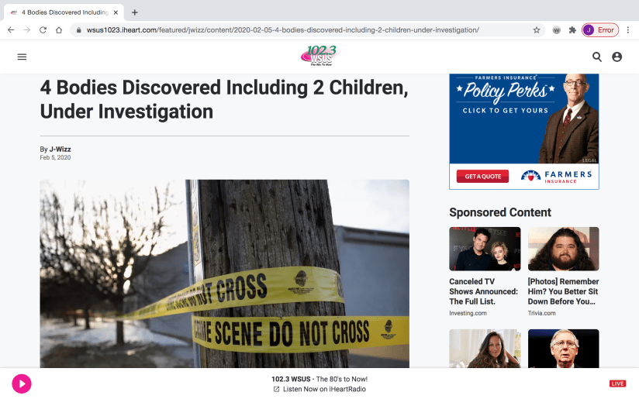Image resolution: width=639 pixels, height=399 pixels.
Task: Open author J-Wizz link
Action: 60,150
